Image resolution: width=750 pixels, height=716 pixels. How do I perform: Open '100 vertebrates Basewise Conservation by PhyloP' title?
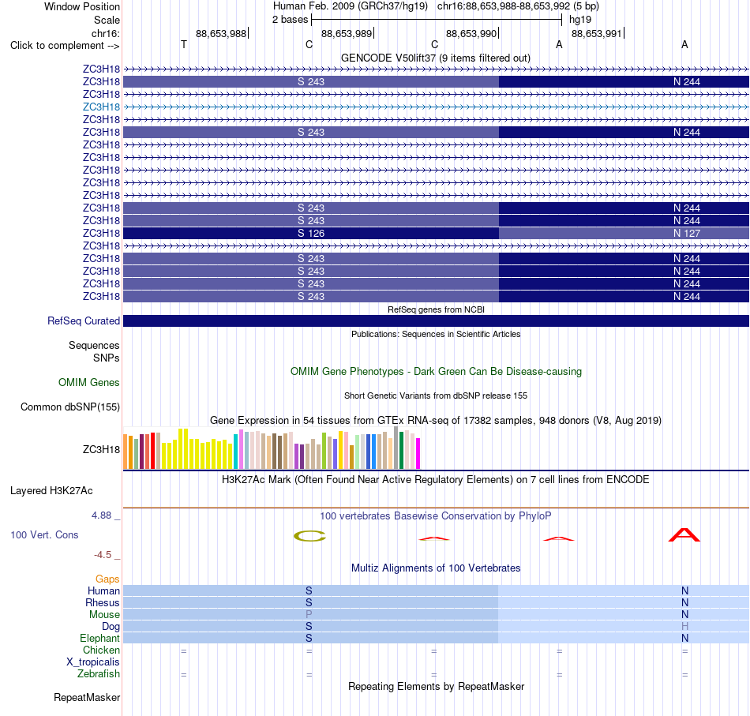click(x=436, y=516)
